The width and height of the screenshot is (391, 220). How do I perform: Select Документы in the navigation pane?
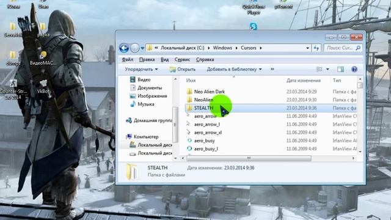pos(146,88)
